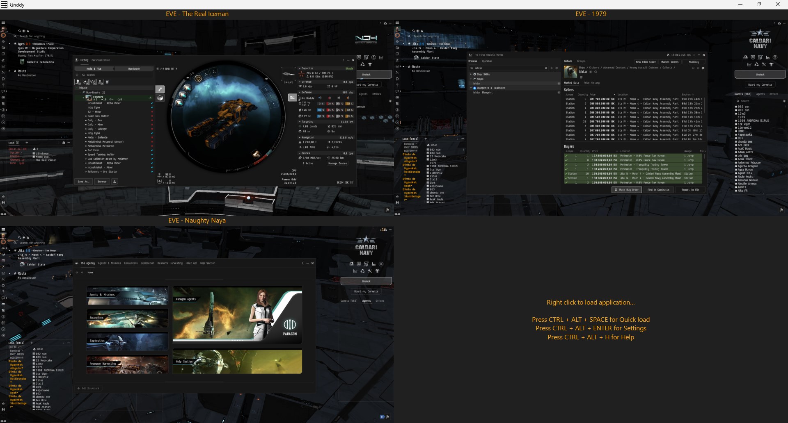Click the Place Buy Order button
This screenshot has width=788, height=423.
coord(627,190)
